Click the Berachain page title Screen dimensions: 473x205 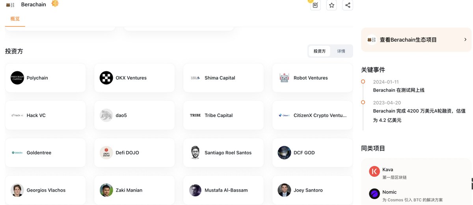click(34, 5)
